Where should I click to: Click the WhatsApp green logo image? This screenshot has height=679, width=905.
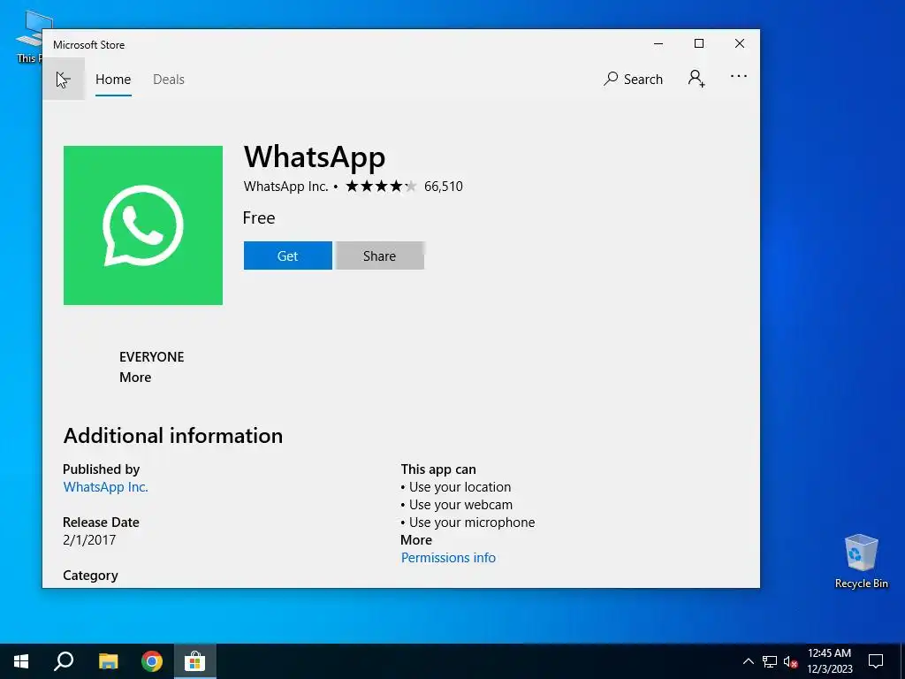[x=143, y=225]
